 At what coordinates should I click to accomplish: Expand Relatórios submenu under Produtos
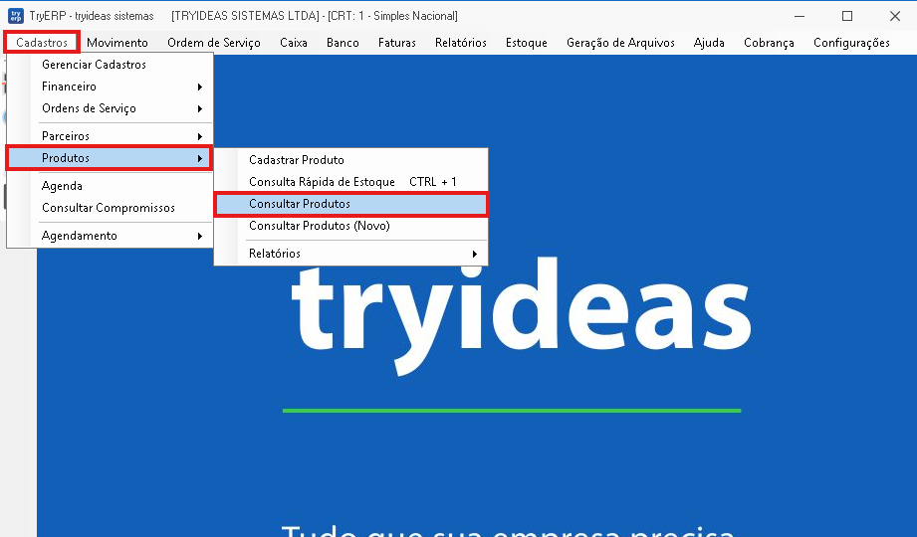click(350, 254)
